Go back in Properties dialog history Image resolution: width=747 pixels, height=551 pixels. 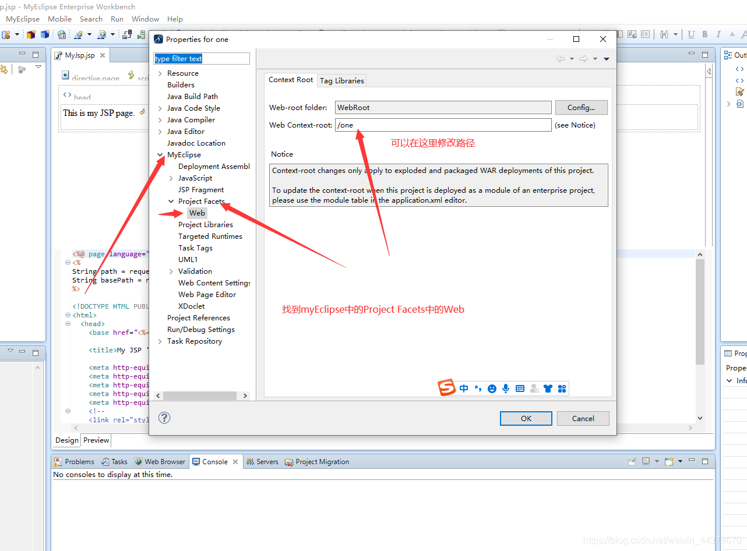561,59
